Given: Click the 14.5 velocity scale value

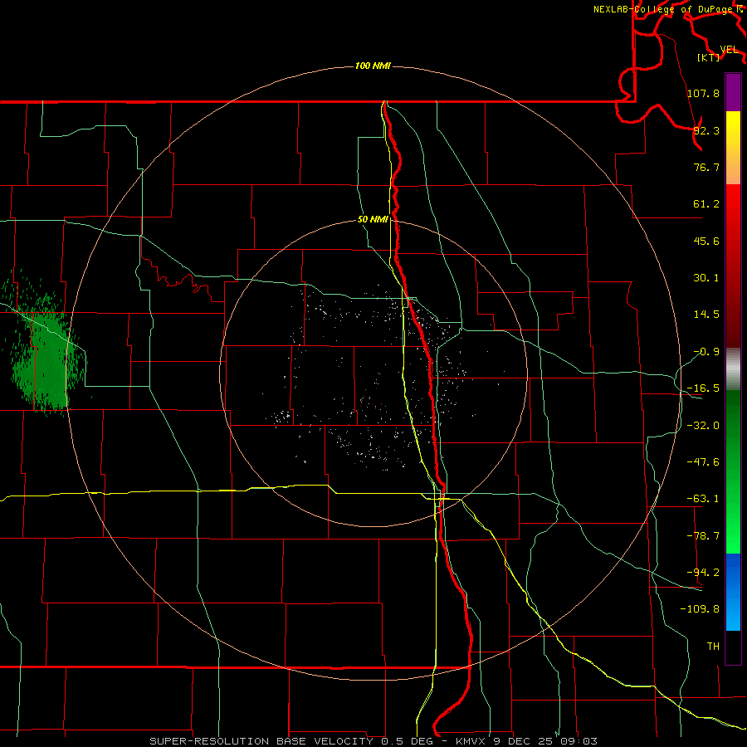Looking at the screenshot, I should [706, 315].
